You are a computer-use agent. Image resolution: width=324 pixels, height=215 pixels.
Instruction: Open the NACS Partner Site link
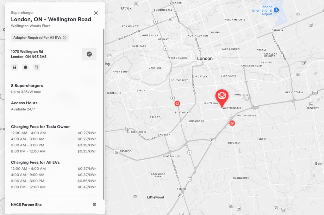pos(26,205)
